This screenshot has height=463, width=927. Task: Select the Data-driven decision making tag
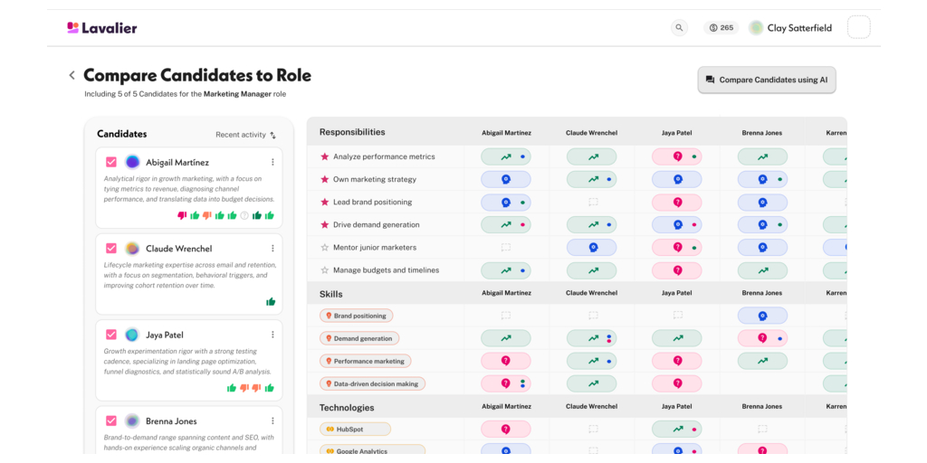(372, 383)
